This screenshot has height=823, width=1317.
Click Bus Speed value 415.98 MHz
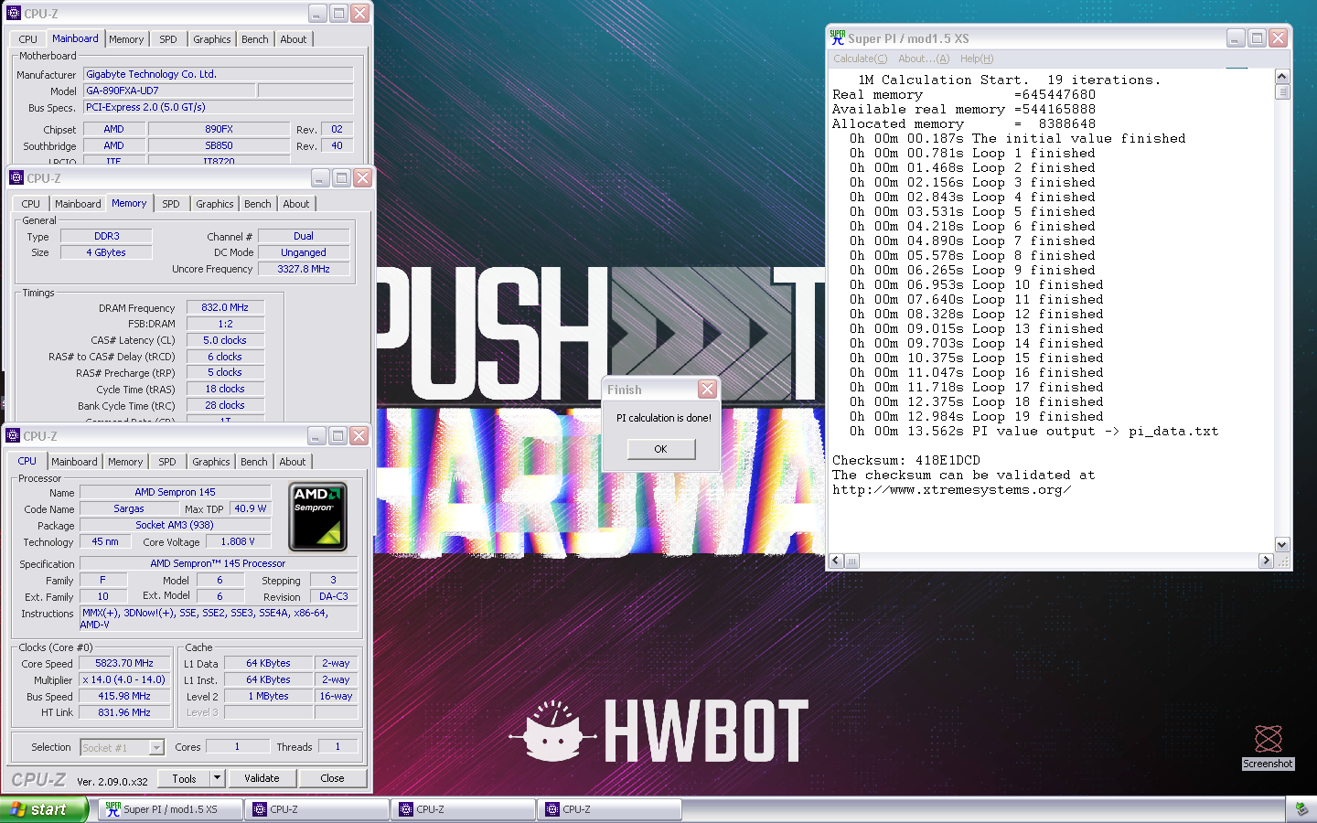[x=124, y=696]
